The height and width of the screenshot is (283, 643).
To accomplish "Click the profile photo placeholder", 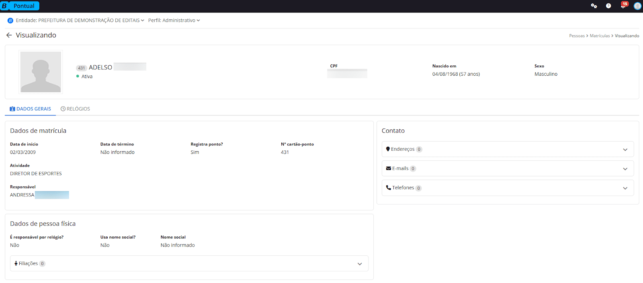I will tap(41, 72).
